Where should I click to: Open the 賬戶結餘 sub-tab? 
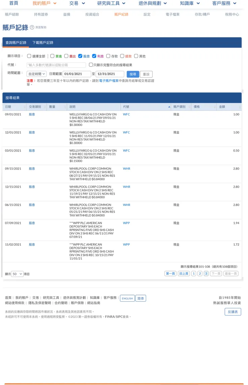point(12,14)
